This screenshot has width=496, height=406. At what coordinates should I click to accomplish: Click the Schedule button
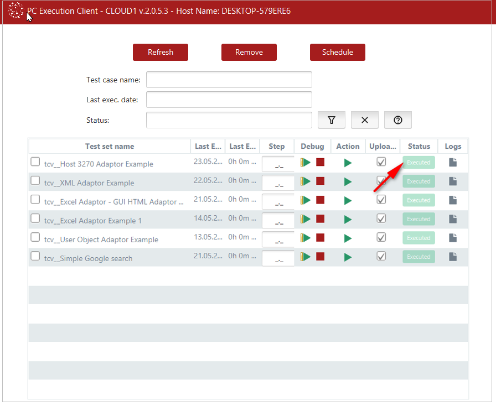(338, 52)
